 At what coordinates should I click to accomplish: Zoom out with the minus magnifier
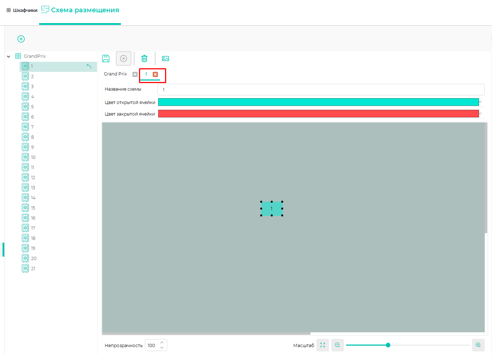[x=337, y=345]
